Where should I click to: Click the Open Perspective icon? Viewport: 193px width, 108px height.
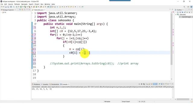(x=188, y=7)
